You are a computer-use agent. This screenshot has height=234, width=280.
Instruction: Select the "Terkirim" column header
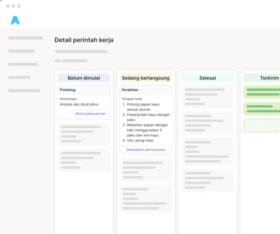(262, 78)
